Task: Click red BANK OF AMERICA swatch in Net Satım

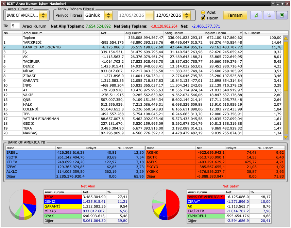Action: pos(206,197)
